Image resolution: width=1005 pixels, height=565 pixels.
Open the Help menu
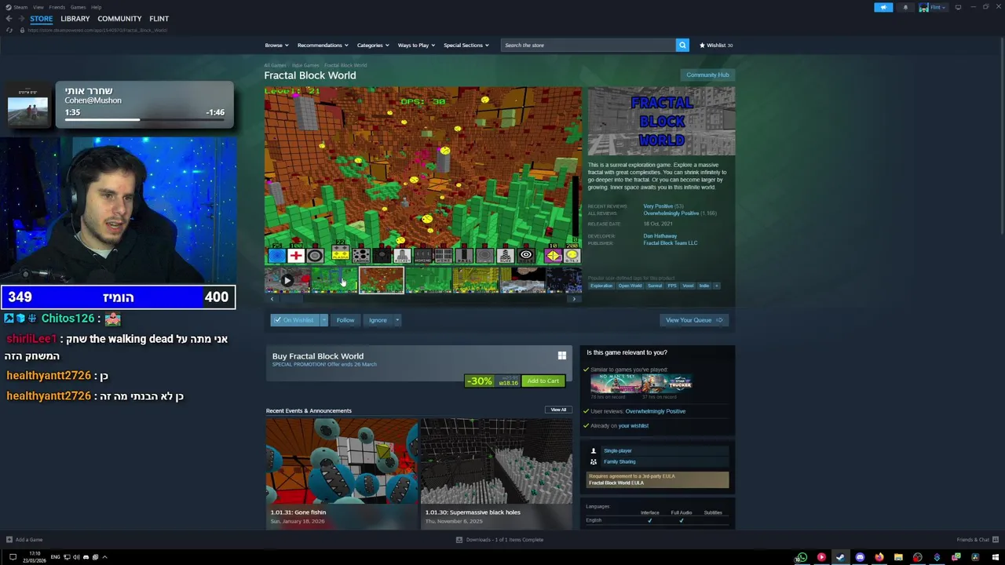[x=96, y=7]
